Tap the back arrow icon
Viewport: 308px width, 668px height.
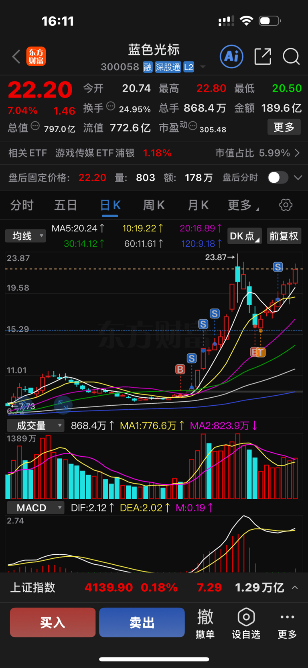[x=16, y=57]
